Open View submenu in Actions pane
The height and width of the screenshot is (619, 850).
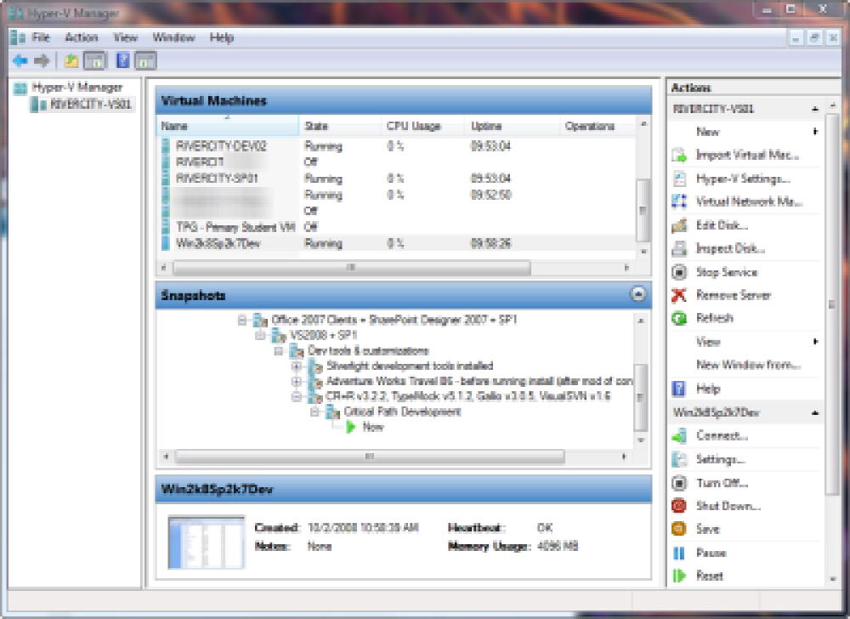745,342
